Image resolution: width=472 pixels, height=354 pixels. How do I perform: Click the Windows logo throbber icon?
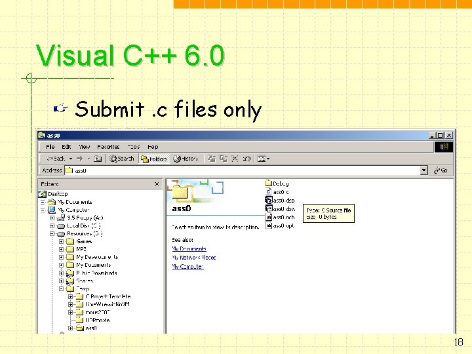coord(443,147)
